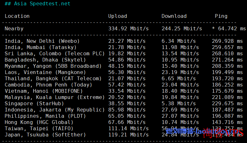Viewport: 247px width, 143px height.
Task: Click Vietnam, Hanoi (MOBIFONE) entry
Action: pos(44,91)
